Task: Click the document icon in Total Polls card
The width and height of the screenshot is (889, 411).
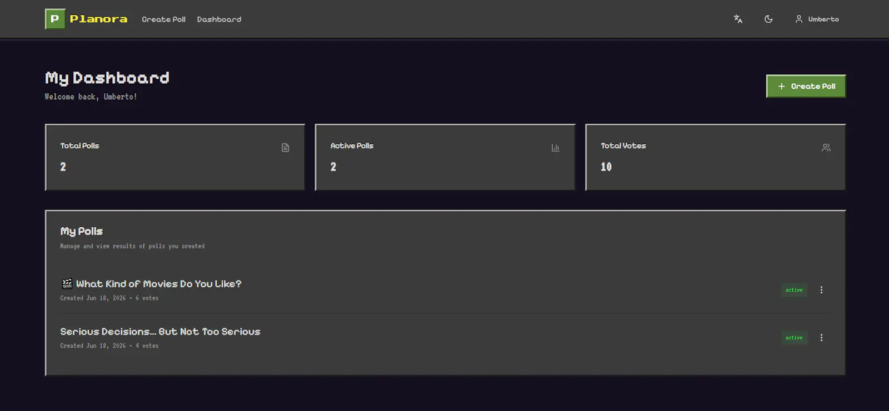Action: point(285,148)
